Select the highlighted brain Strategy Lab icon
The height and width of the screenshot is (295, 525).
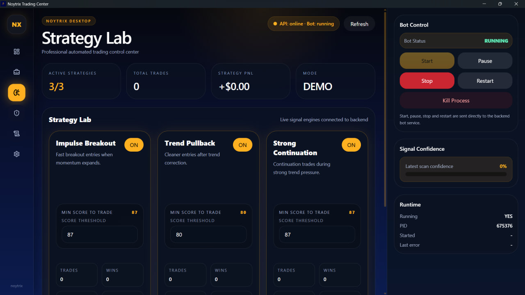click(x=17, y=93)
